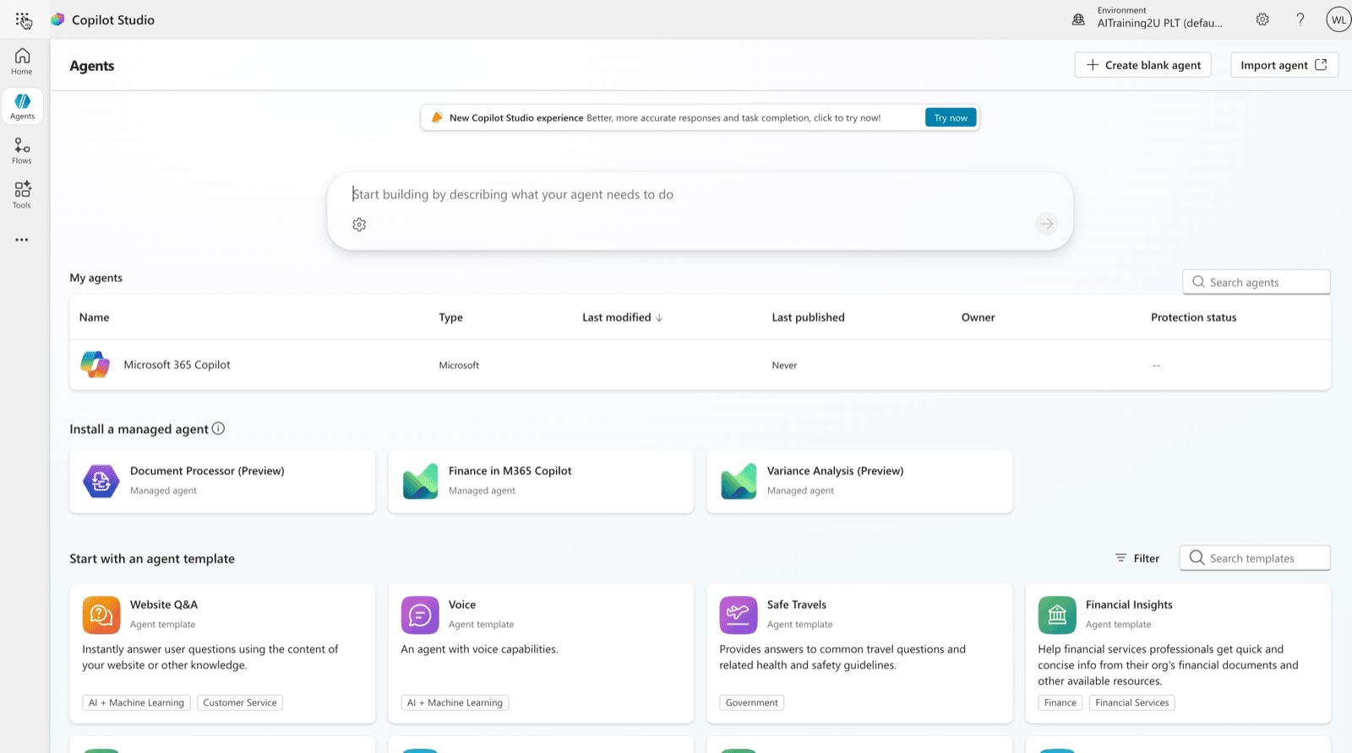The width and height of the screenshot is (1352, 753).
Task: Go to Home in the sidebar
Action: tap(22, 62)
